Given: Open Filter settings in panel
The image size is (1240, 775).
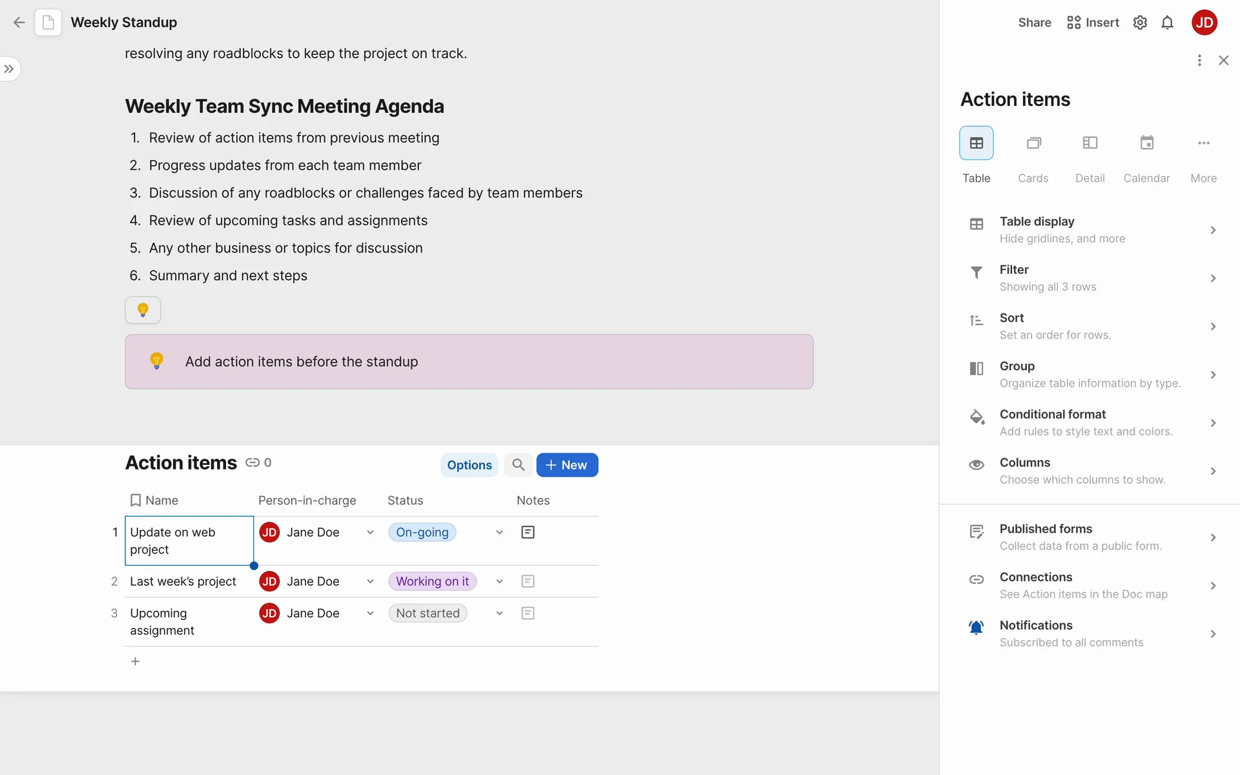Looking at the screenshot, I should tap(1091, 278).
